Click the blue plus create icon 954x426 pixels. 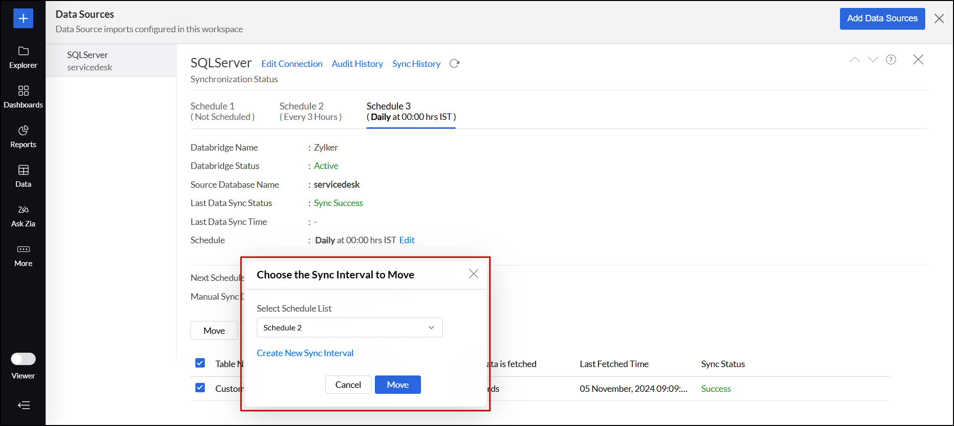pyautogui.click(x=23, y=19)
